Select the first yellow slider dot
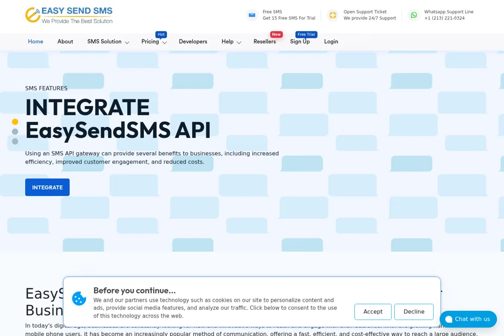Viewport: 504px width, 336px height. point(15,122)
